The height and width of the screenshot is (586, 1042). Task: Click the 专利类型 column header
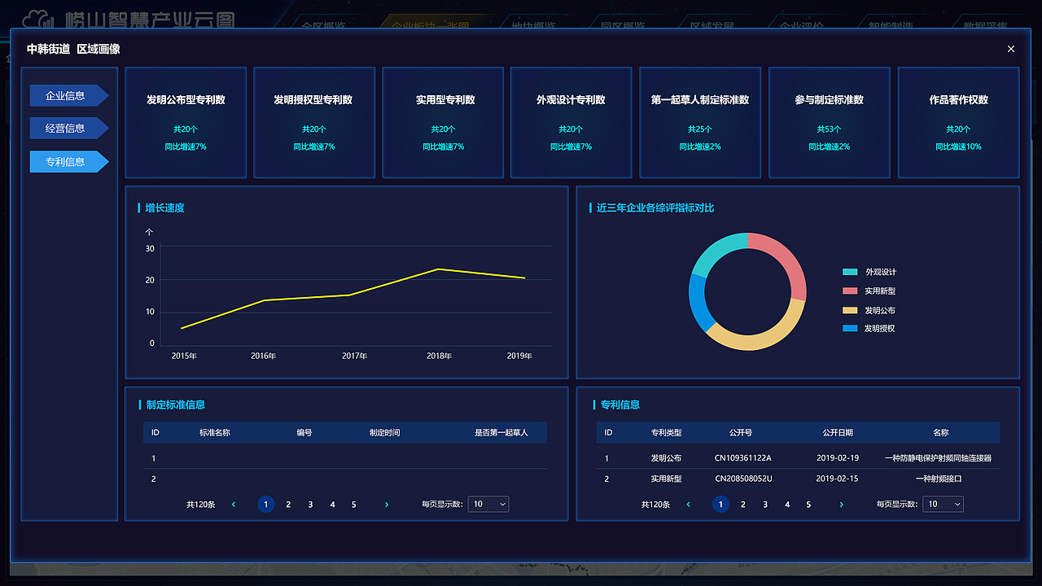point(667,432)
